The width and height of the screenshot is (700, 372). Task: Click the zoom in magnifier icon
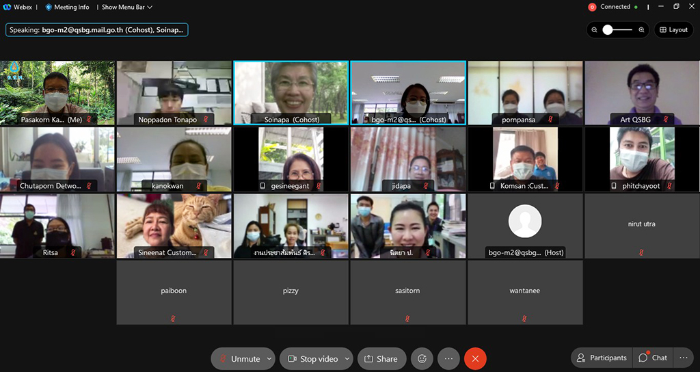click(x=641, y=30)
